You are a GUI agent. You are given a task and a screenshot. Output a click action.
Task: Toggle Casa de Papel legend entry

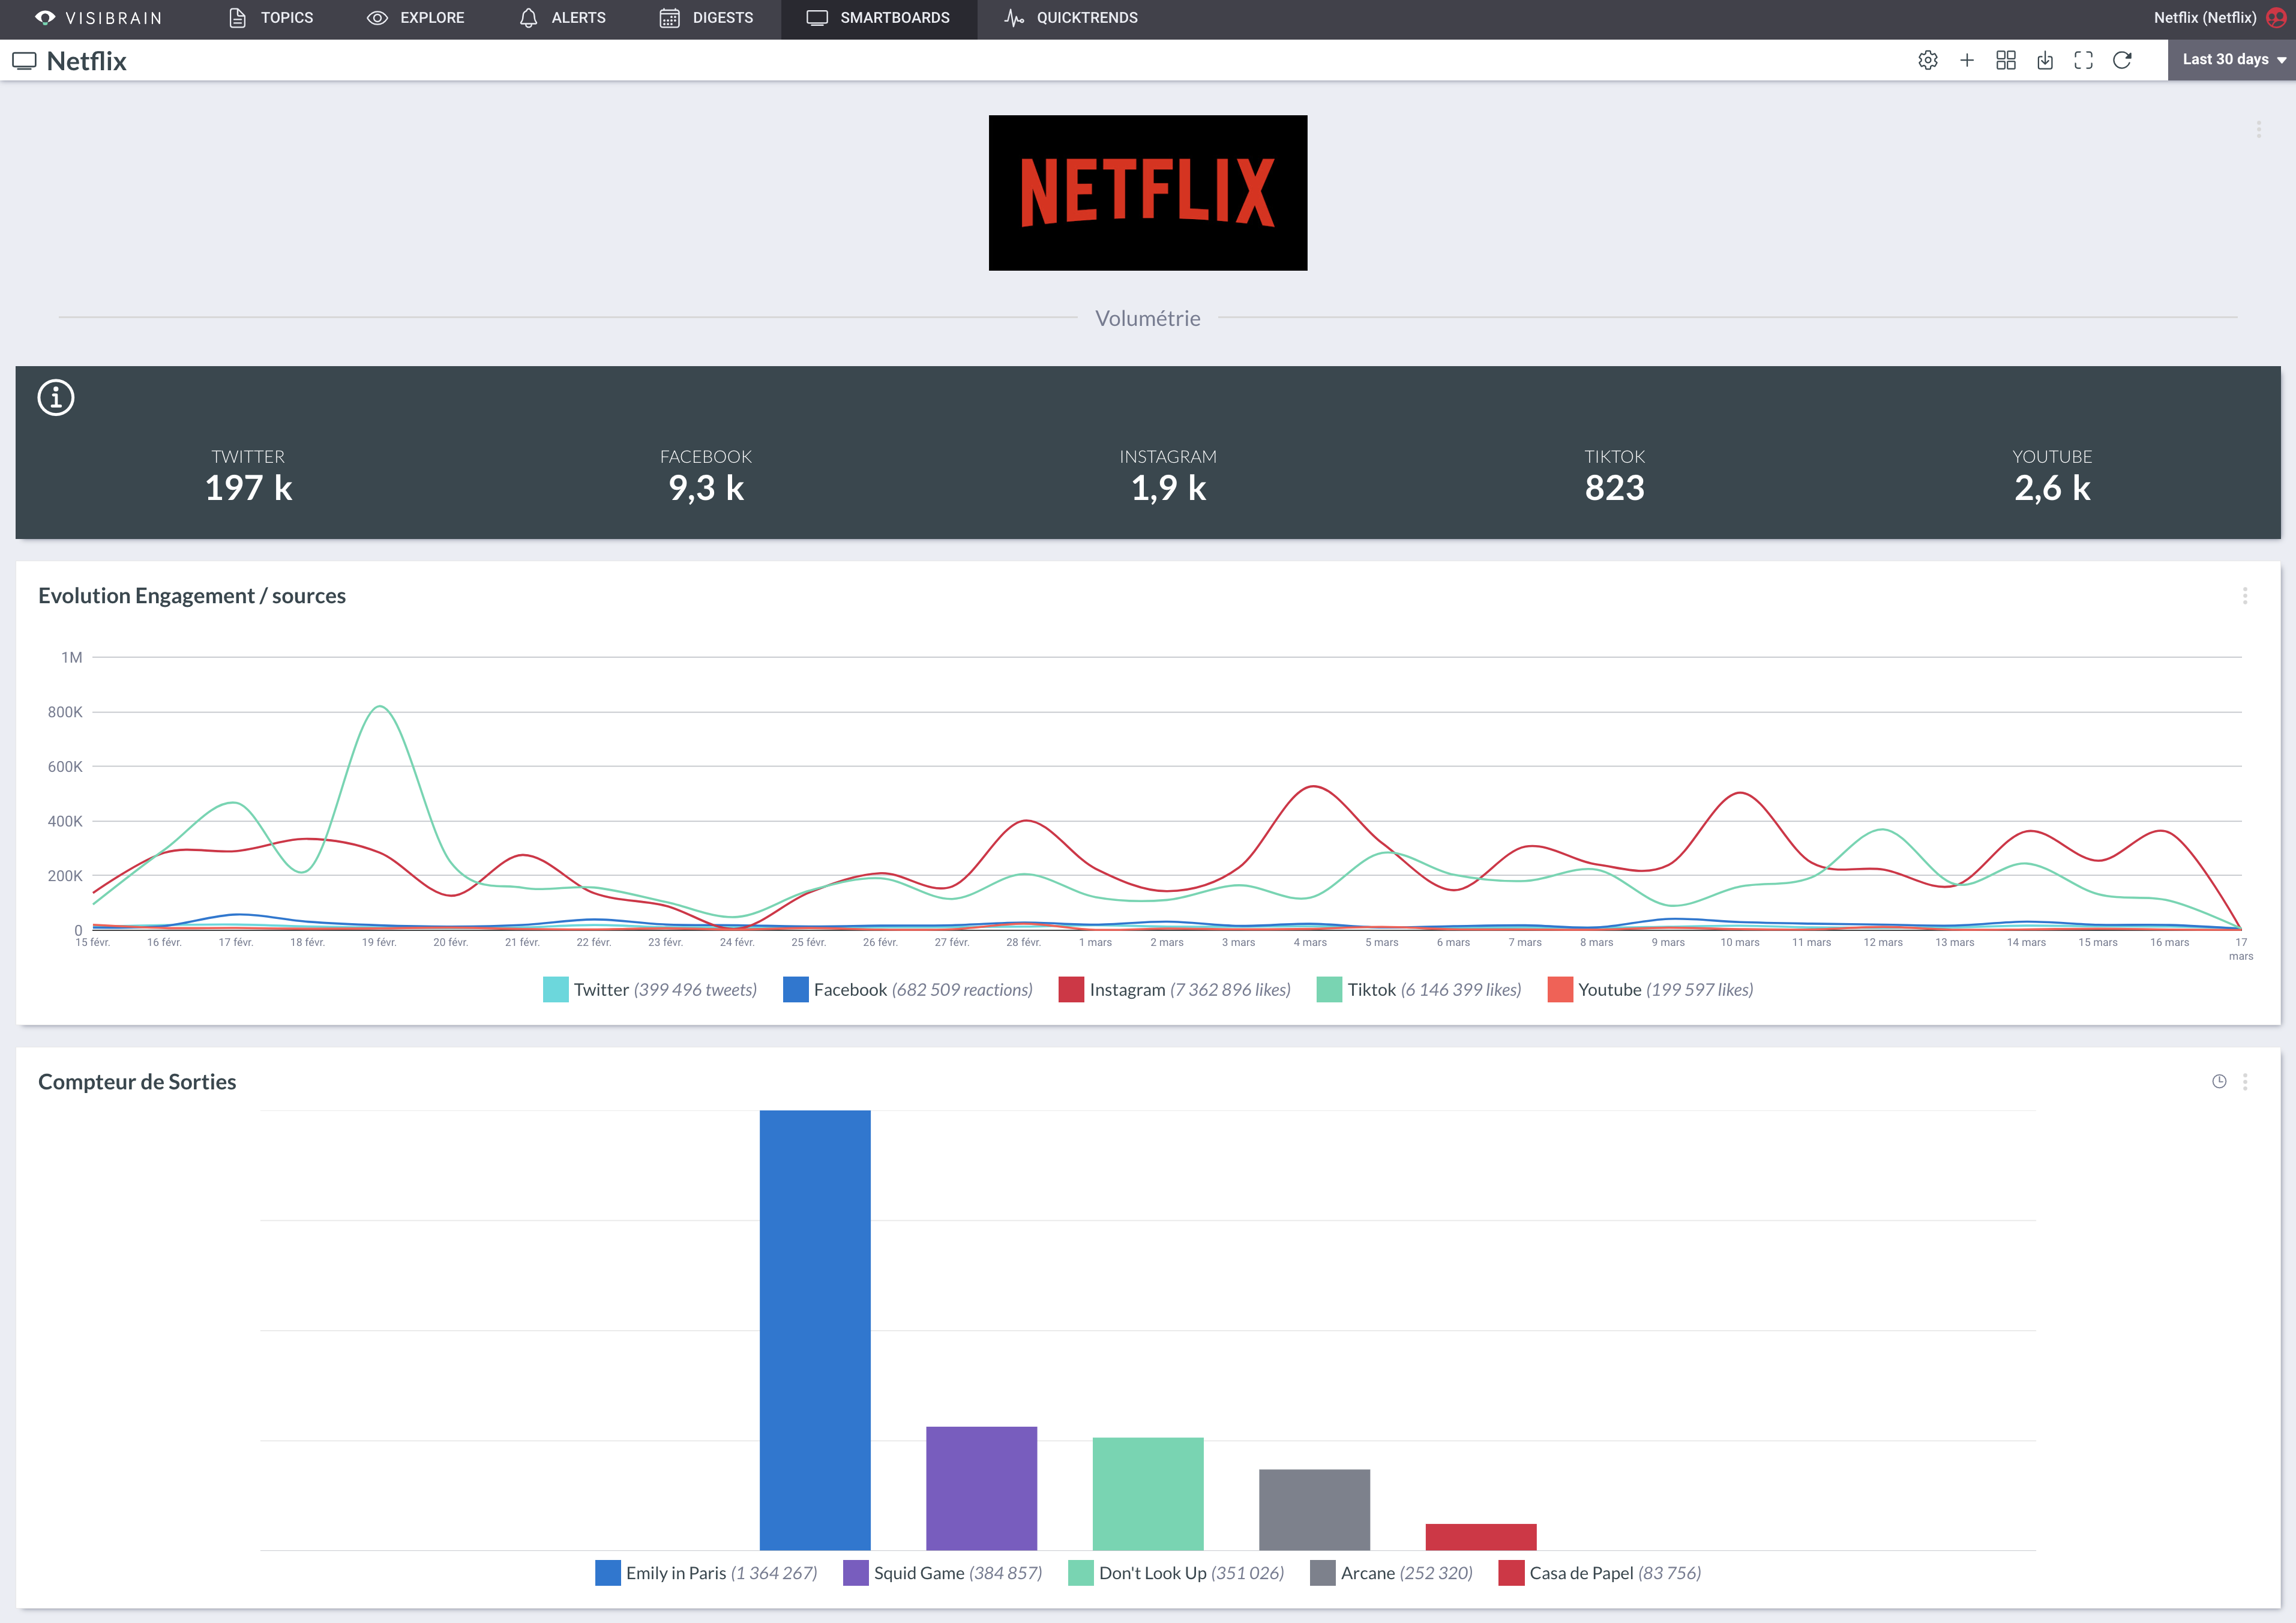1600,1573
